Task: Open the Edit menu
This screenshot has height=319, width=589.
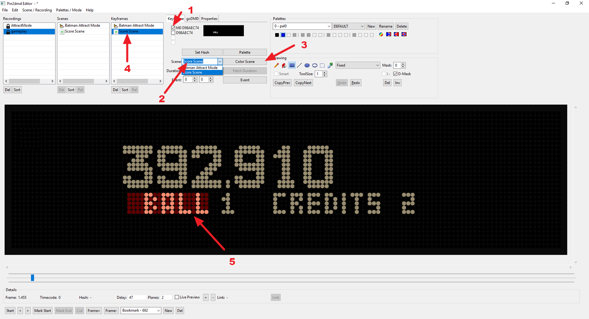Action: (x=15, y=10)
